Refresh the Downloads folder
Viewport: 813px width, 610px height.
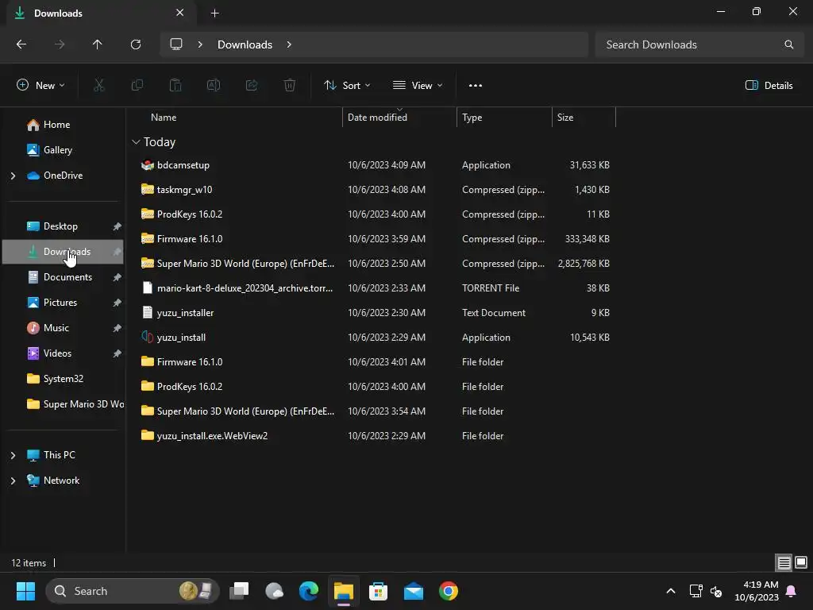pyautogui.click(x=136, y=44)
